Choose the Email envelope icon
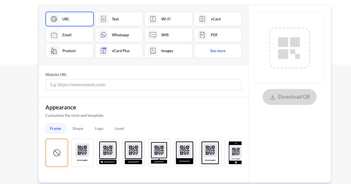 coord(54,35)
